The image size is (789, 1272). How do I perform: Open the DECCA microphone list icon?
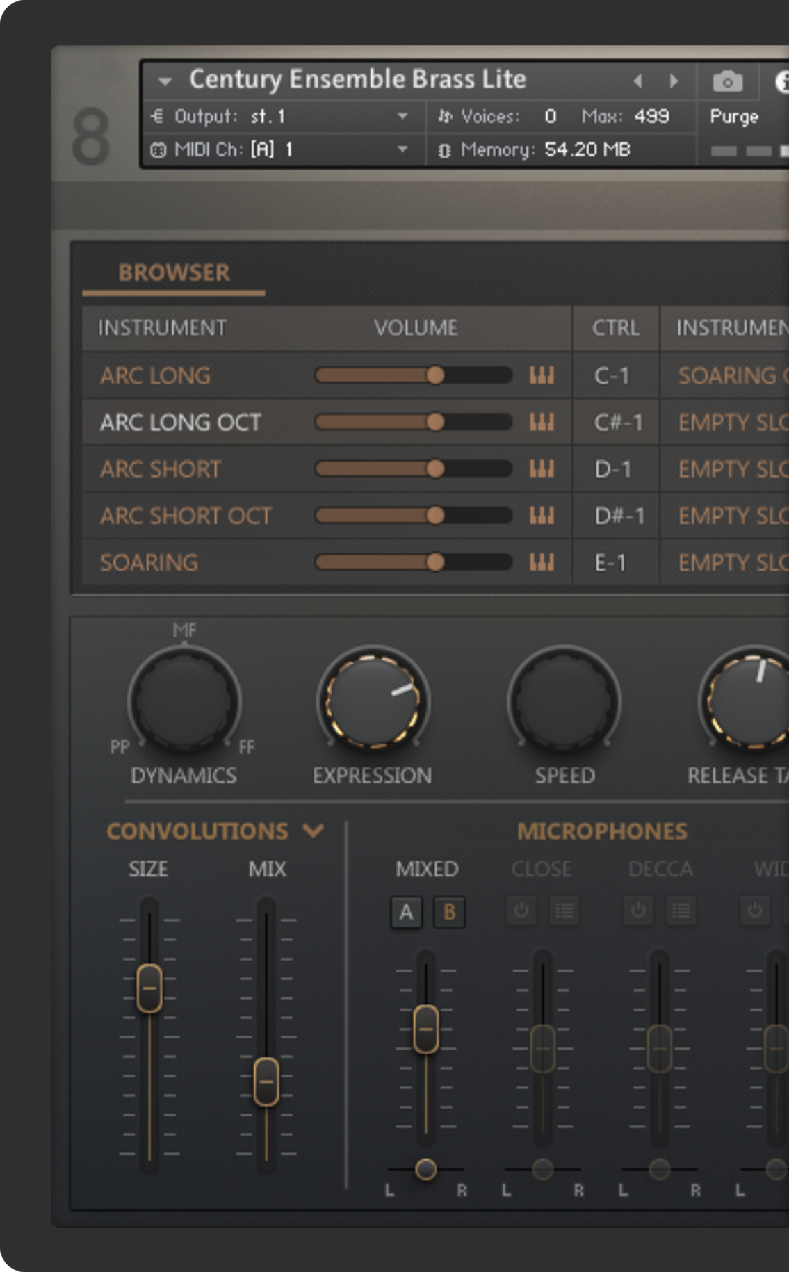point(681,911)
